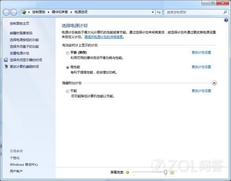
Task: Open 创建电源计划 link
Action: [x=19, y=53]
